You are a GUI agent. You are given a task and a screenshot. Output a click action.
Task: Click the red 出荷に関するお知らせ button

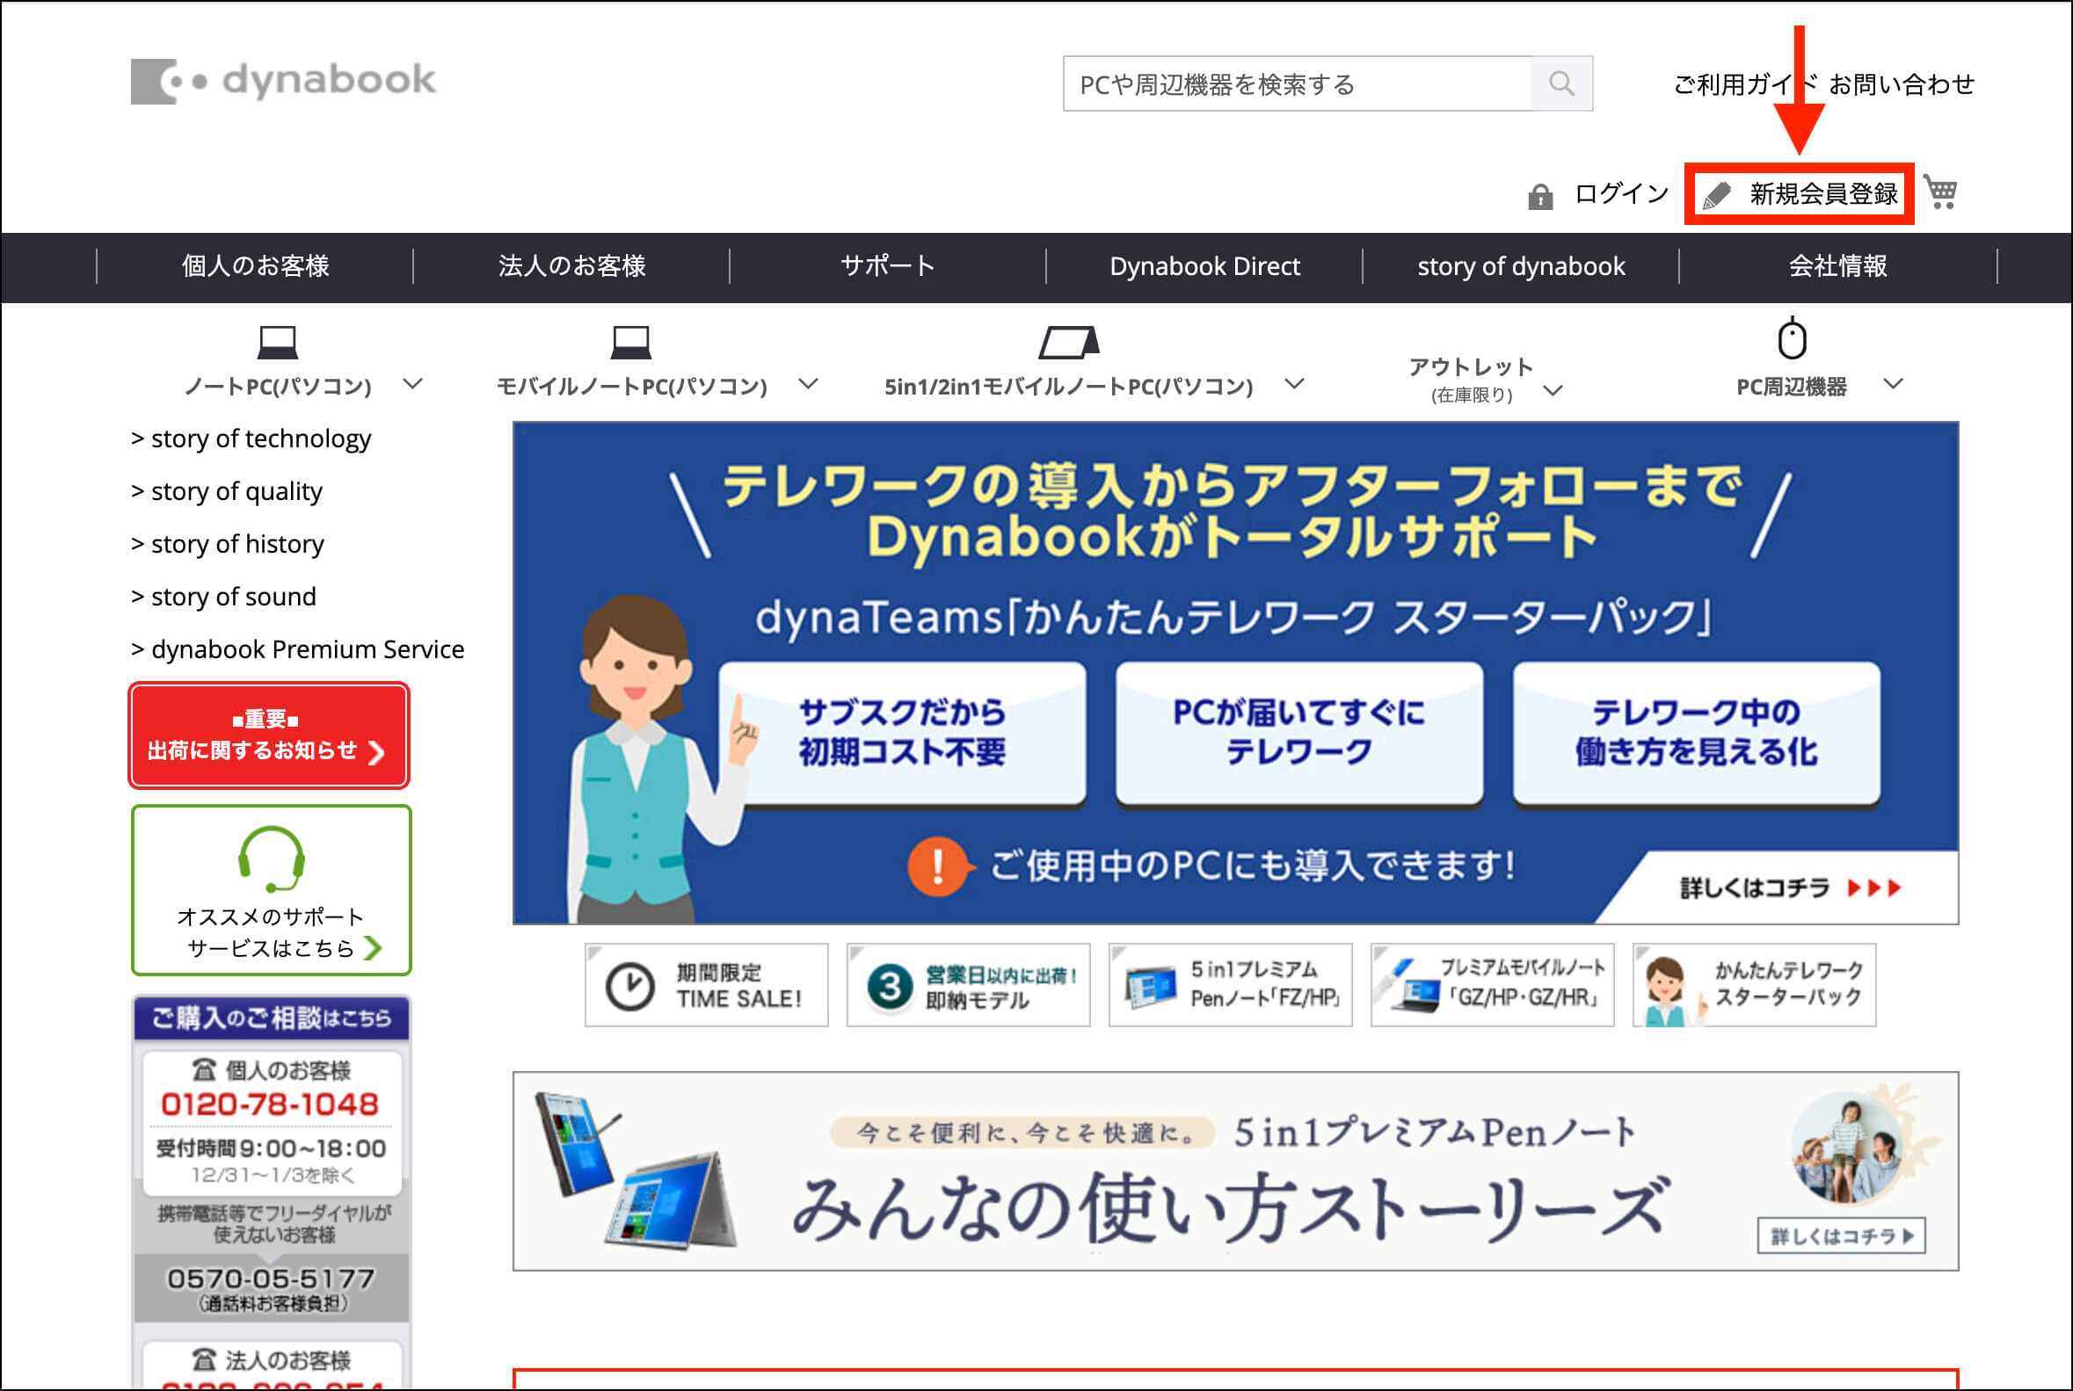pyautogui.click(x=269, y=735)
